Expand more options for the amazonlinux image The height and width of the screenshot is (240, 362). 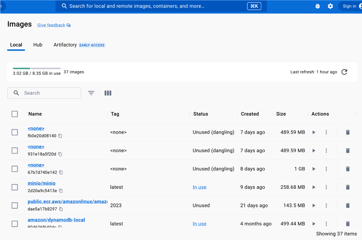pyautogui.click(x=326, y=206)
